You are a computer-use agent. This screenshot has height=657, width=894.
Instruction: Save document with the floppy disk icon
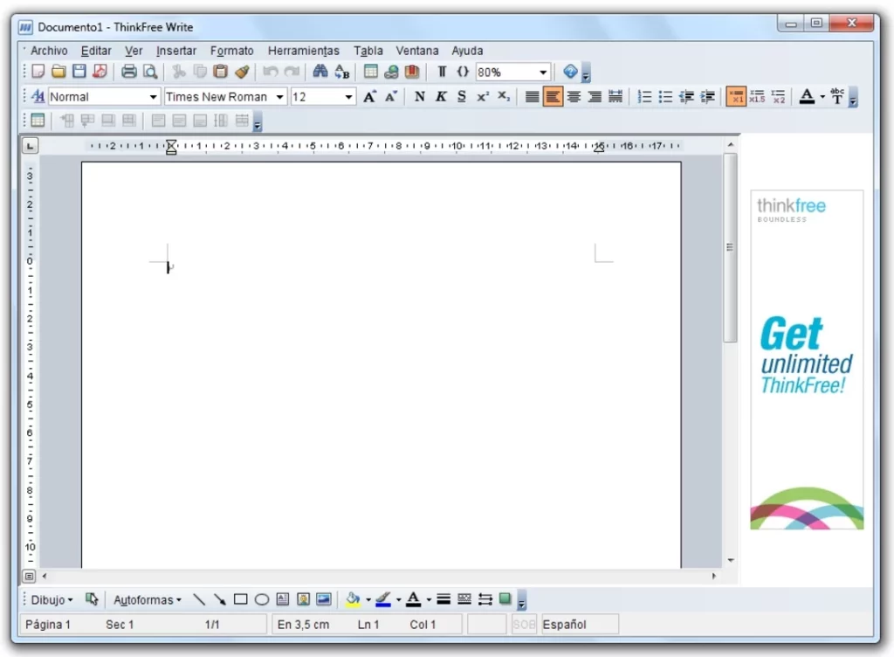tap(79, 72)
